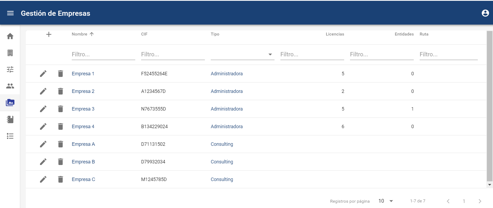The height and width of the screenshot is (208, 493).
Task: Edit Empresa B with the pencil icon
Action: tap(43, 162)
